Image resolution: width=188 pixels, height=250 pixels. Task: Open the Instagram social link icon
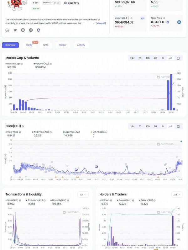tap(31, 30)
